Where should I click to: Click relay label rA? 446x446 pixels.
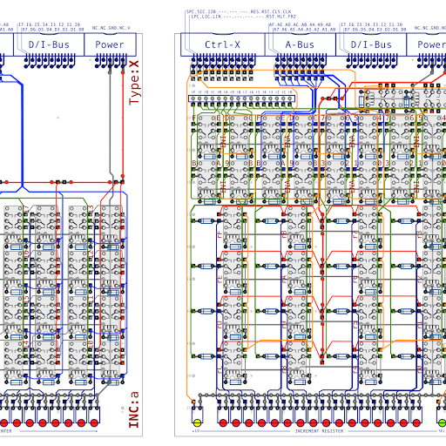point(284,280)
